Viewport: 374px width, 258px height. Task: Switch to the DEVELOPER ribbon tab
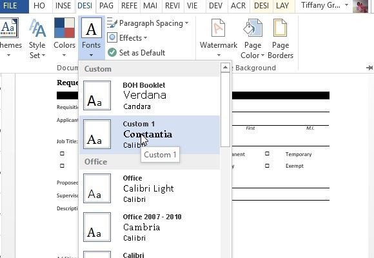(215, 6)
